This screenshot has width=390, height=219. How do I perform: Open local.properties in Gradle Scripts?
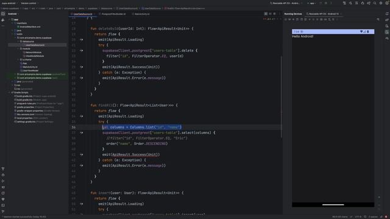pos(25,118)
